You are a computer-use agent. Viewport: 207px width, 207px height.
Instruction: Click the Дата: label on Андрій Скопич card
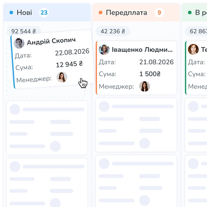[x=23, y=56]
